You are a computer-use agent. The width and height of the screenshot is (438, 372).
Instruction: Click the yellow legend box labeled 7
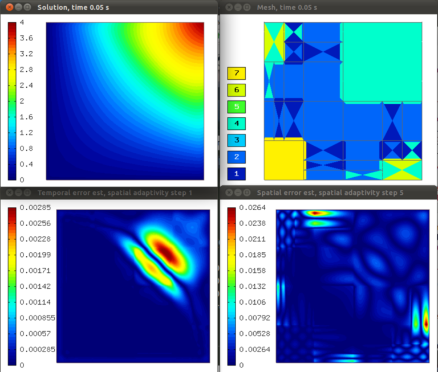click(236, 73)
